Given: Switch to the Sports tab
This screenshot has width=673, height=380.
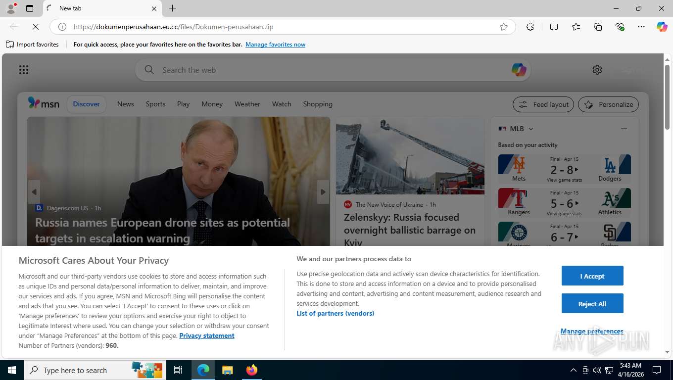Looking at the screenshot, I should tap(155, 104).
